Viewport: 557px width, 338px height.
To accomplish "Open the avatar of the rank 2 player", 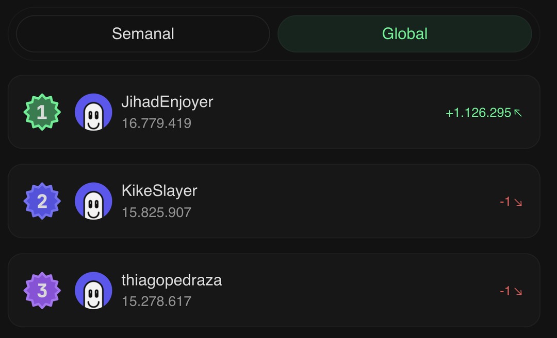I will [x=93, y=201].
